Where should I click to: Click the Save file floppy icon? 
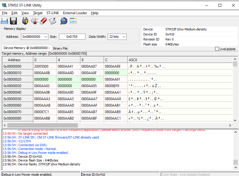click(14, 21)
